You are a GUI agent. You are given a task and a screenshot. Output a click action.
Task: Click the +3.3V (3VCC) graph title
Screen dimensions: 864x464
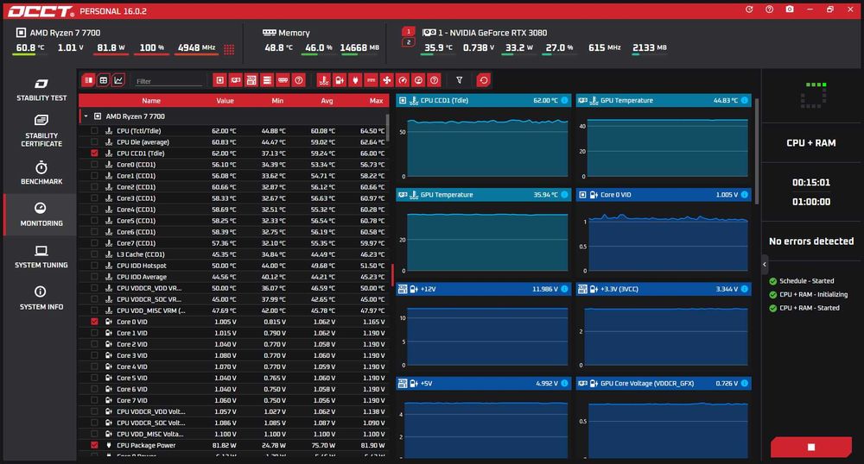point(619,289)
